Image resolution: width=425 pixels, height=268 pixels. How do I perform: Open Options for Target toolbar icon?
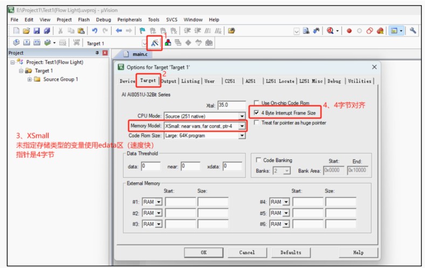(155, 43)
